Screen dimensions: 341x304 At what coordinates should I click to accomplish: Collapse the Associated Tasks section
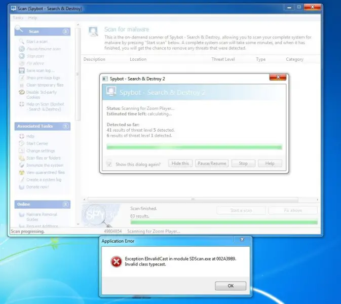65,126
